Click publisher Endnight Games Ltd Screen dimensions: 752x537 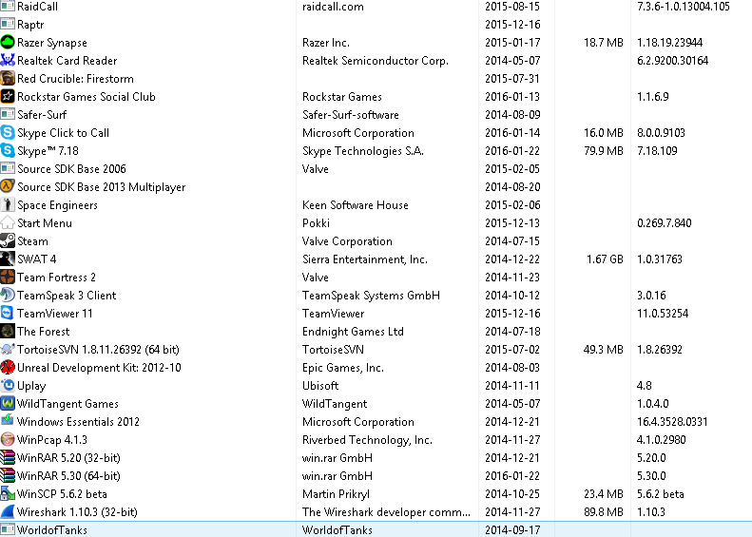pos(353,332)
